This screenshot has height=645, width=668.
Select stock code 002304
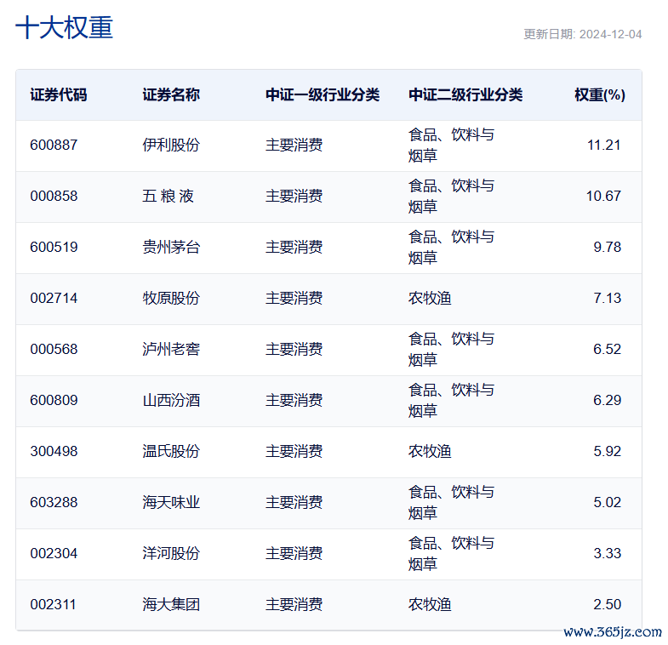tap(54, 553)
